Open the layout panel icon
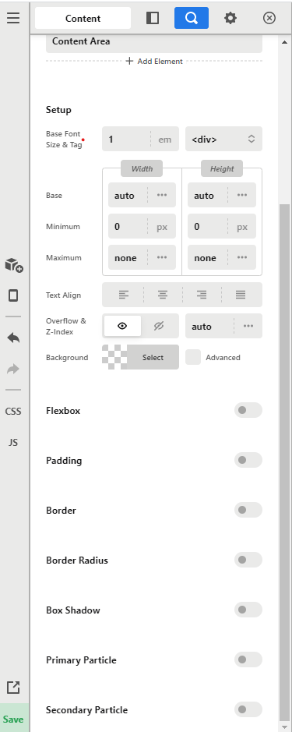 click(x=153, y=18)
